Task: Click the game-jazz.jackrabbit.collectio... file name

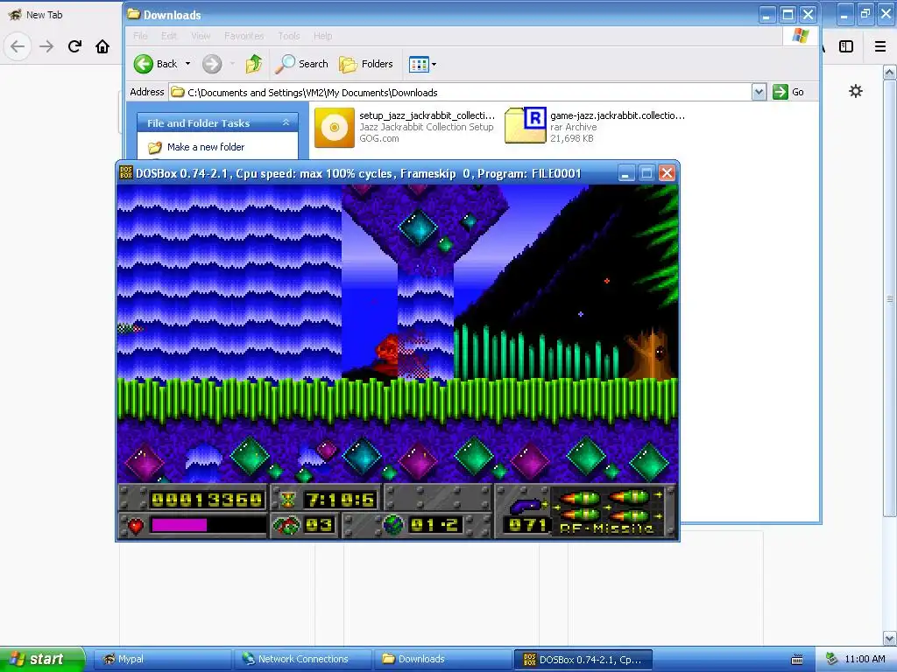Action: (618, 115)
